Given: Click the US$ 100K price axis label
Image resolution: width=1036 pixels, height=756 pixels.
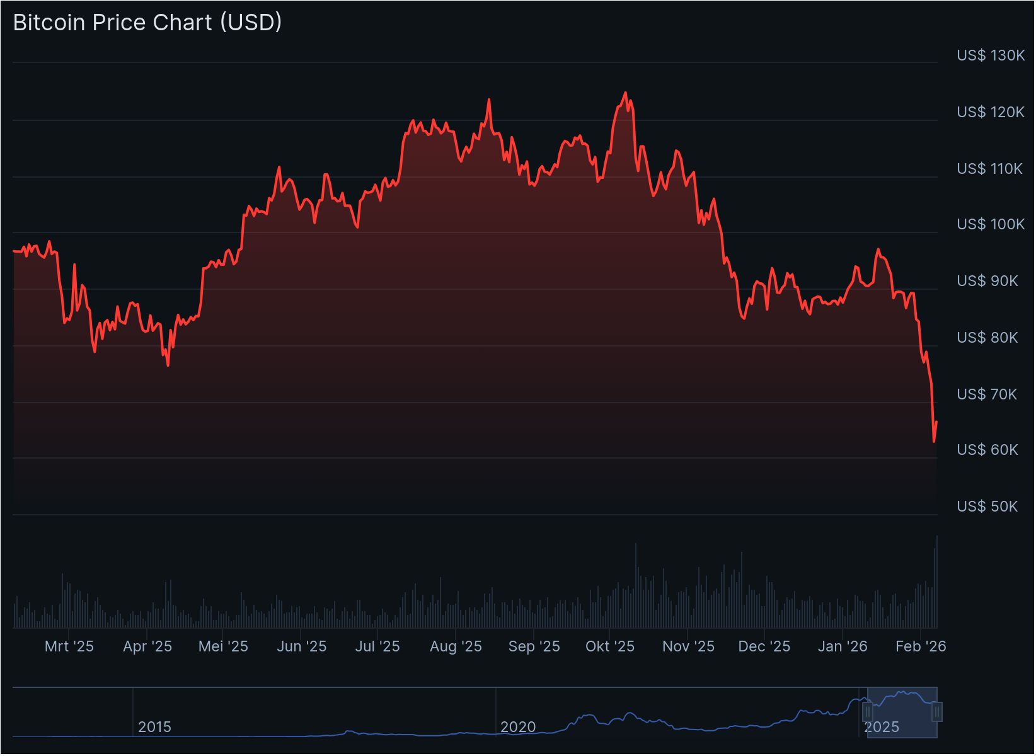Looking at the screenshot, I should (x=991, y=225).
